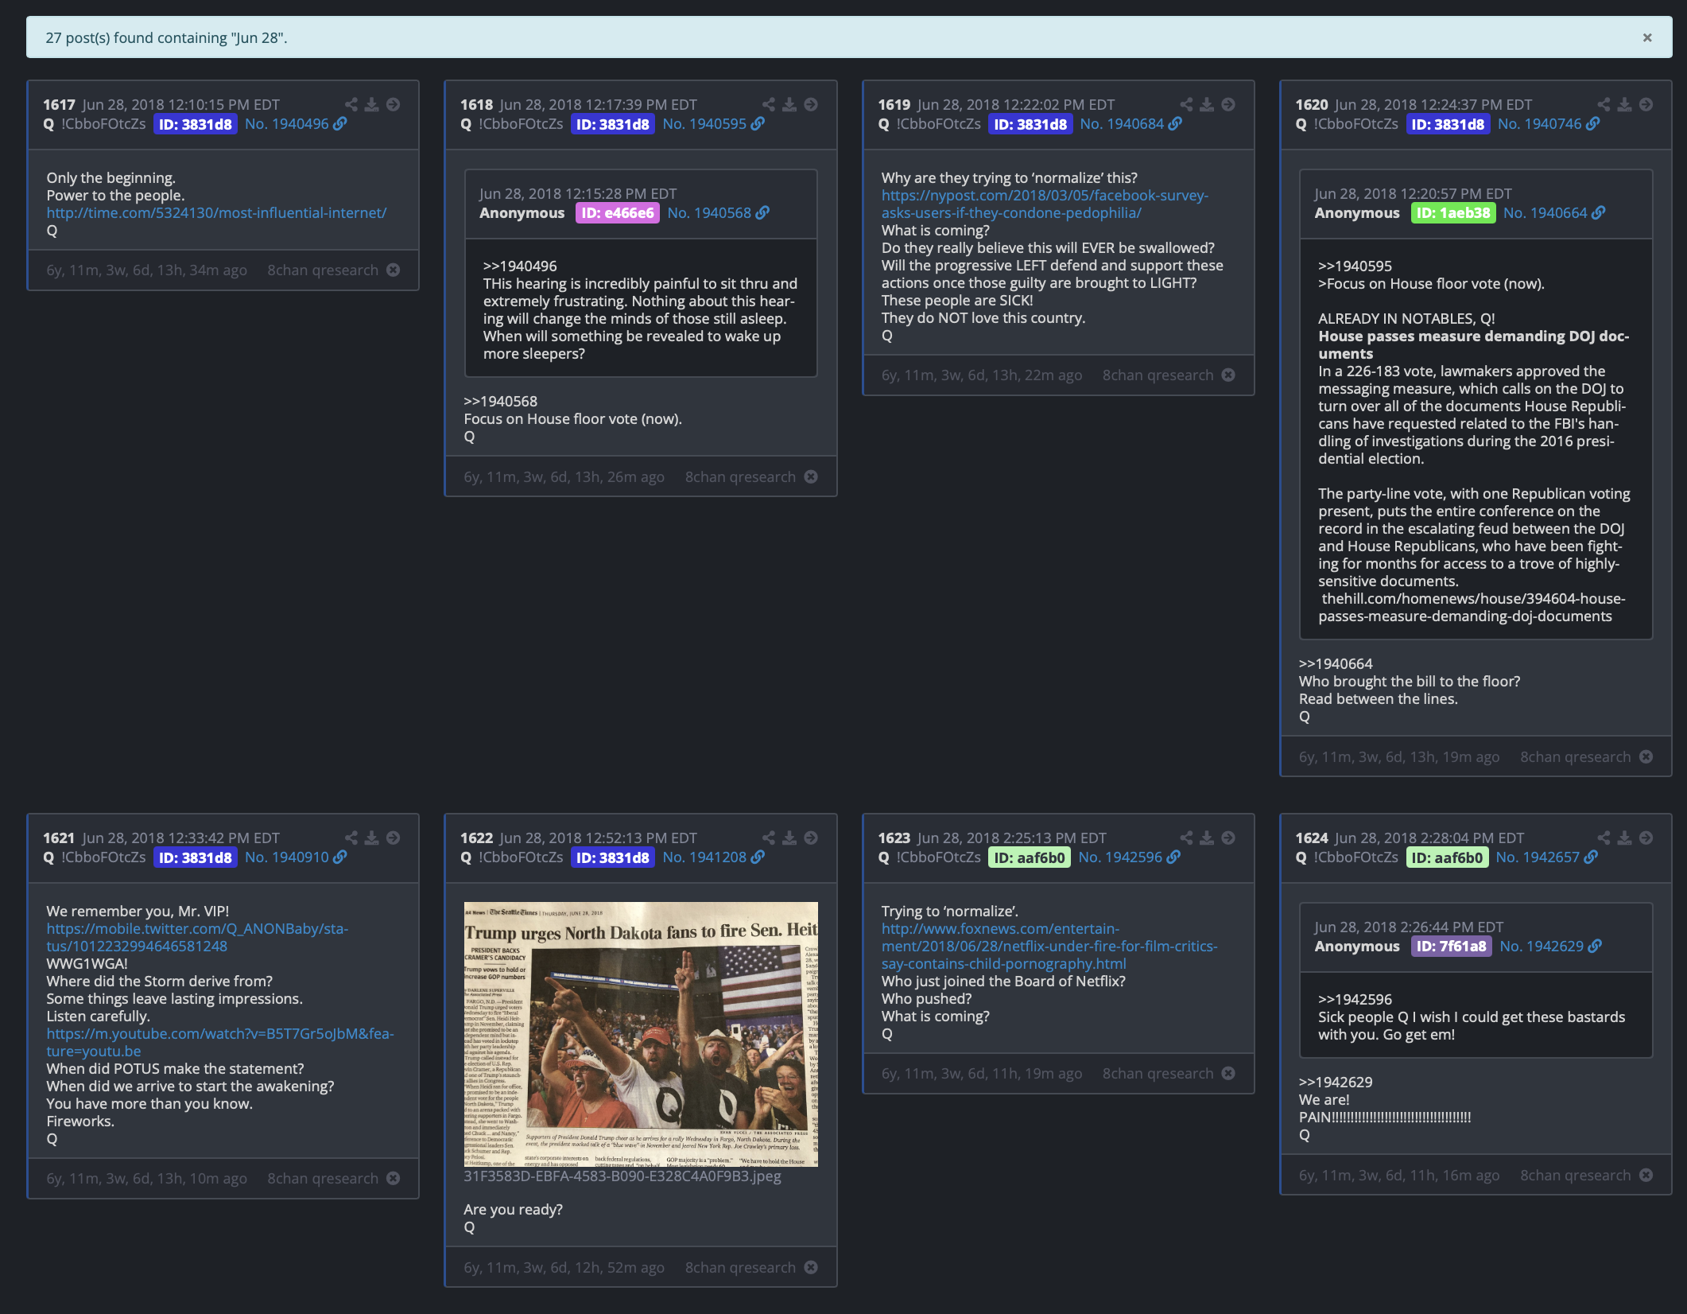Click circled-x icon beside 8chan qresearch on post 1624
This screenshot has width=1687, height=1314.
[1646, 1176]
